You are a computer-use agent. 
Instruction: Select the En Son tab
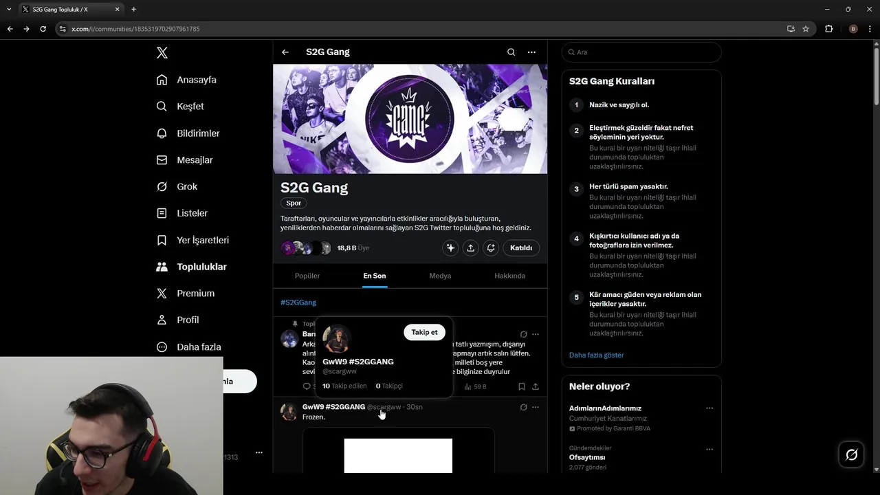pyautogui.click(x=375, y=276)
